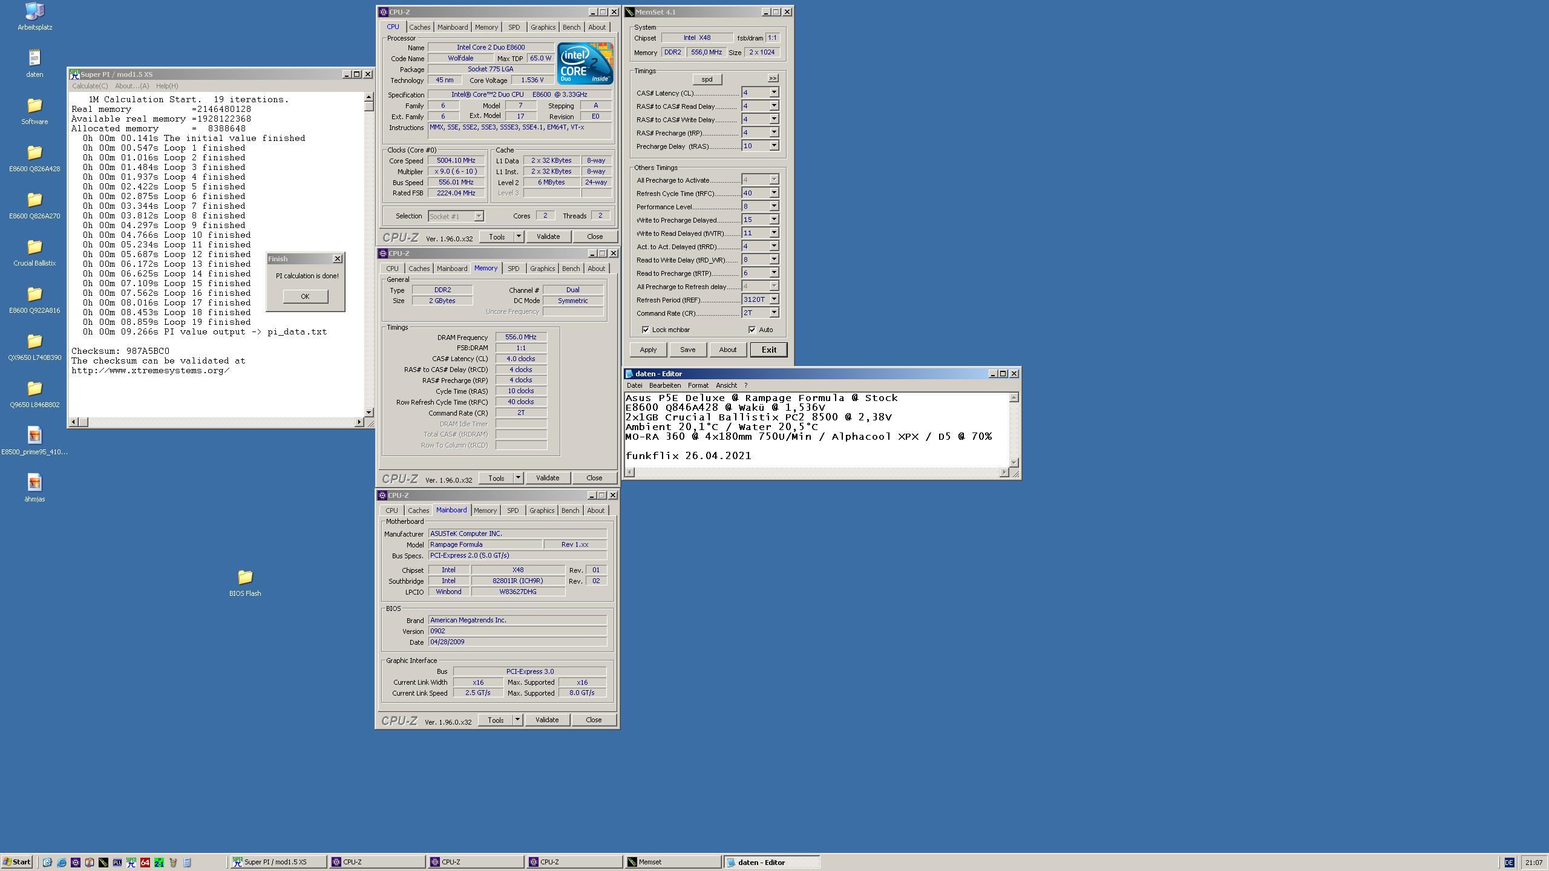Open the Arbeitsplatz desktop icon
The image size is (1549, 871).
click(34, 16)
